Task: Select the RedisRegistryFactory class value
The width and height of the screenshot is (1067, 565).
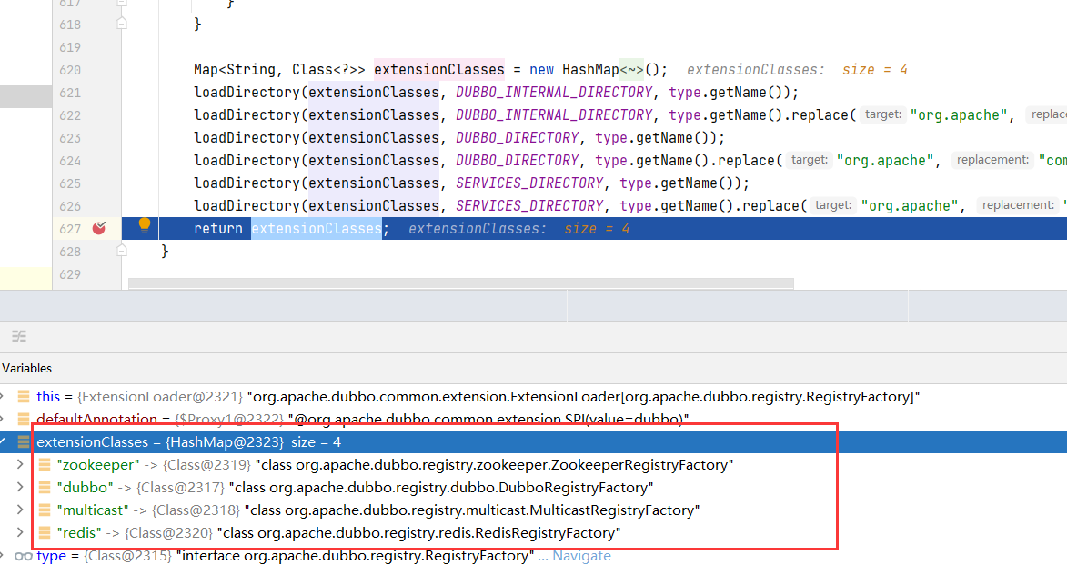Action: (418, 532)
